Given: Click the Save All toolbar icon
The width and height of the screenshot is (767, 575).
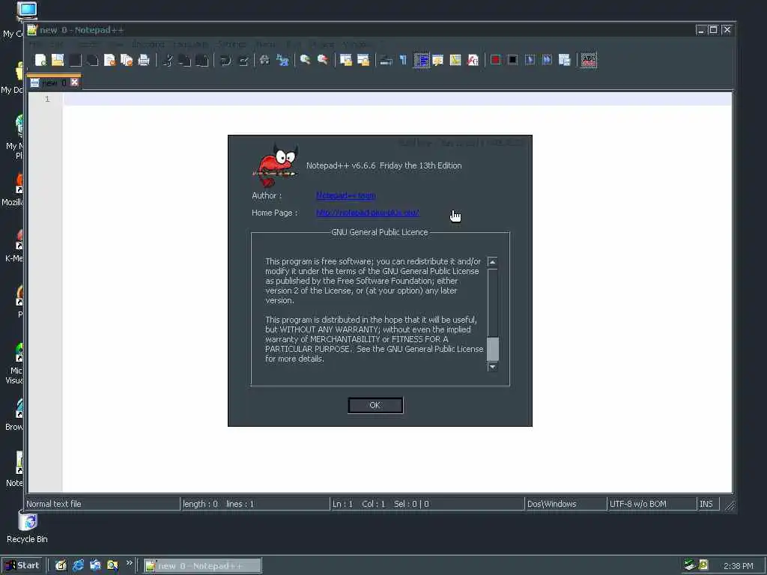Looking at the screenshot, I should pos(92,60).
